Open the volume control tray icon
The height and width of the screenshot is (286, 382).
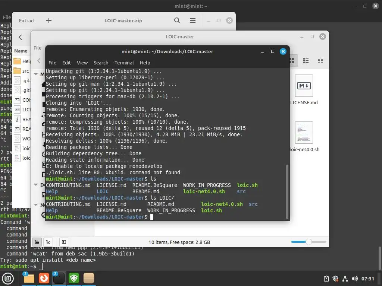[x=355, y=279]
